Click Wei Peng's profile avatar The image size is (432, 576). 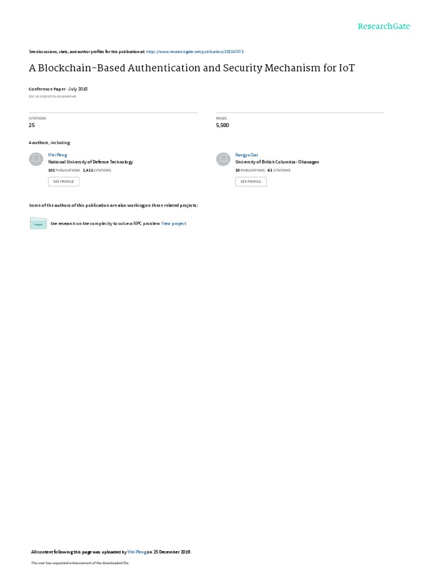click(x=36, y=159)
